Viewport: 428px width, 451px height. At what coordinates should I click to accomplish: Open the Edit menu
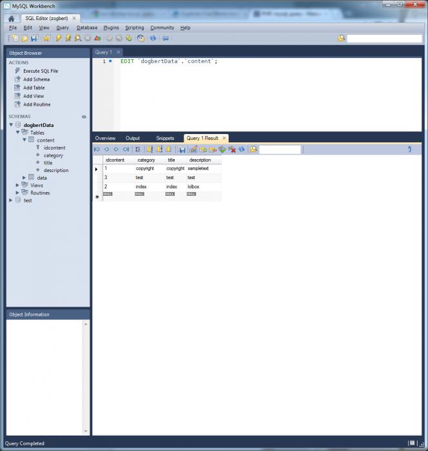(x=28, y=28)
